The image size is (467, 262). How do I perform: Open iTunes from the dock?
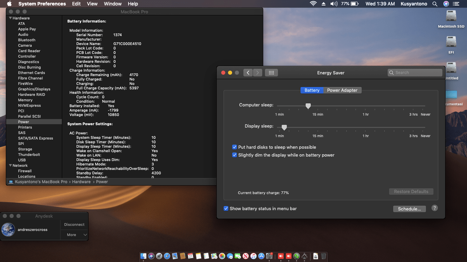253,256
